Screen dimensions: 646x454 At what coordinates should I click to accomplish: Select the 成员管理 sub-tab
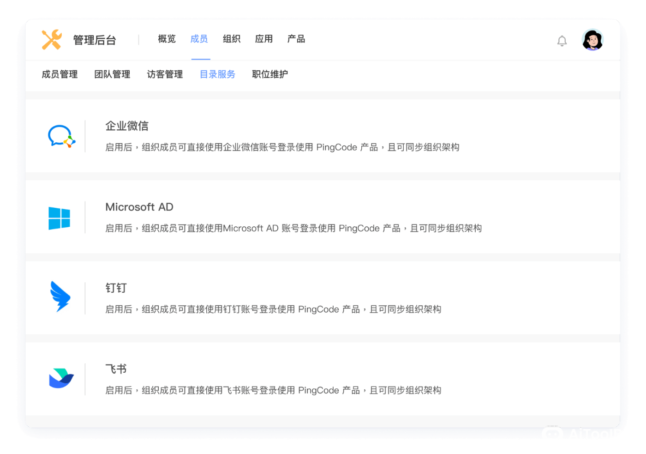pyautogui.click(x=59, y=74)
